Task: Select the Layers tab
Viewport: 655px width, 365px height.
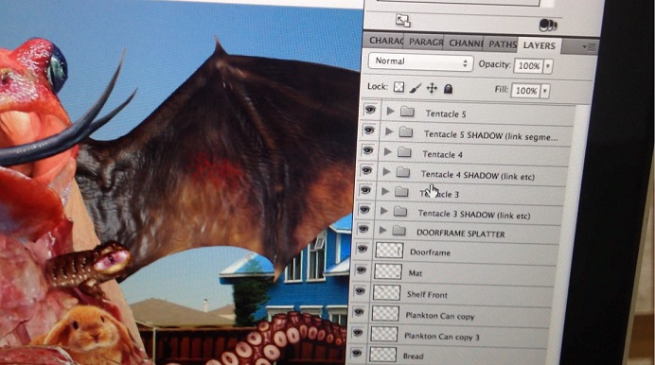Action: coord(539,45)
